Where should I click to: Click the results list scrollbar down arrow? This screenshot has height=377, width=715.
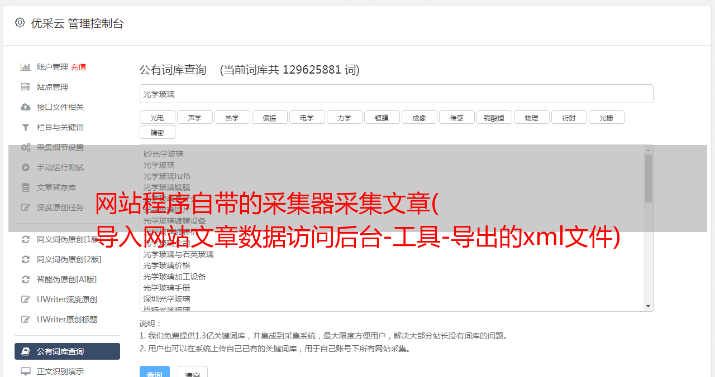pyautogui.click(x=648, y=306)
